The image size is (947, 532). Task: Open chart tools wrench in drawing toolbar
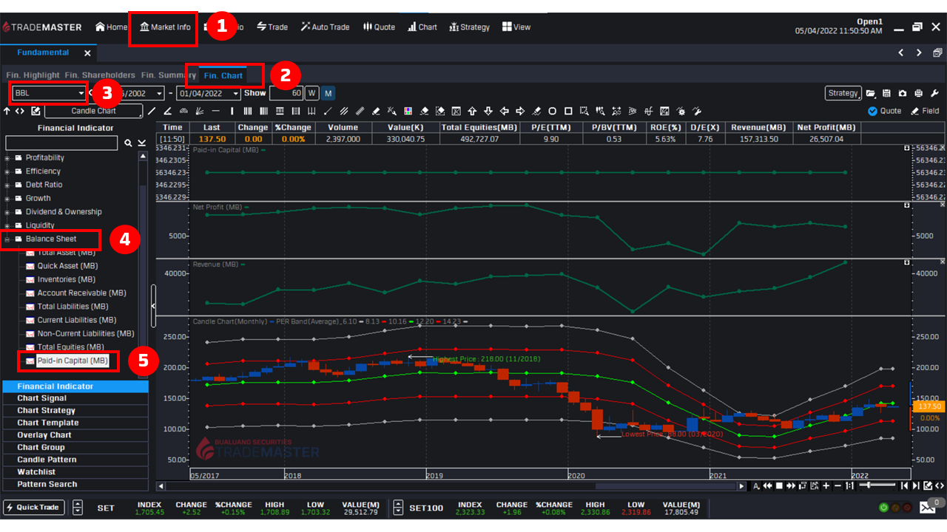click(696, 112)
